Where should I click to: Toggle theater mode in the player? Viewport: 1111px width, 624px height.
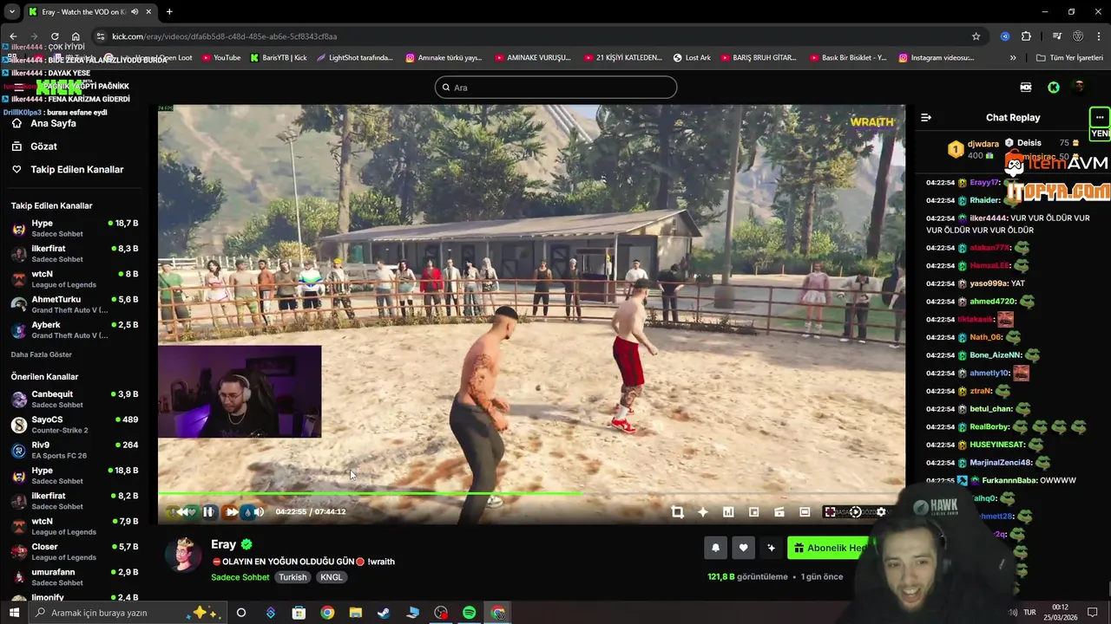(805, 512)
